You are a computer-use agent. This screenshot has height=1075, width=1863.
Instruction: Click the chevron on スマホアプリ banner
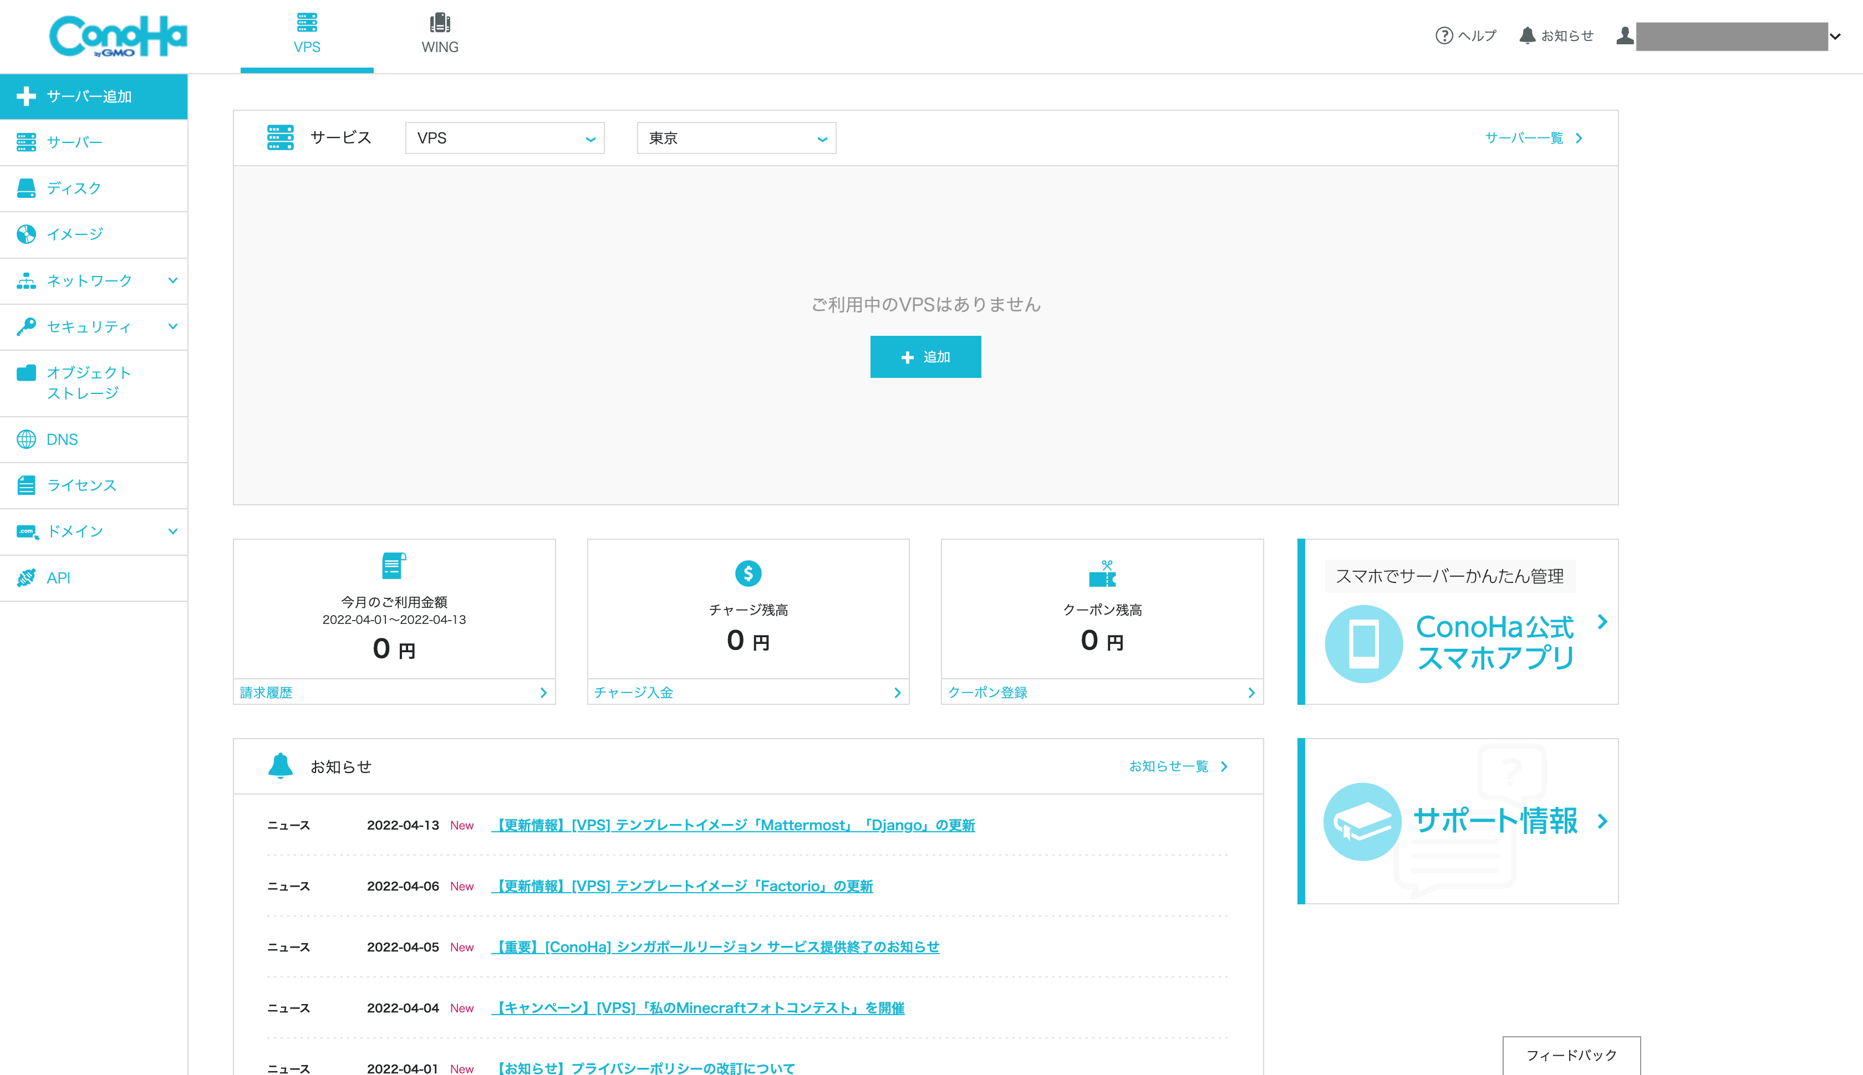(x=1602, y=622)
